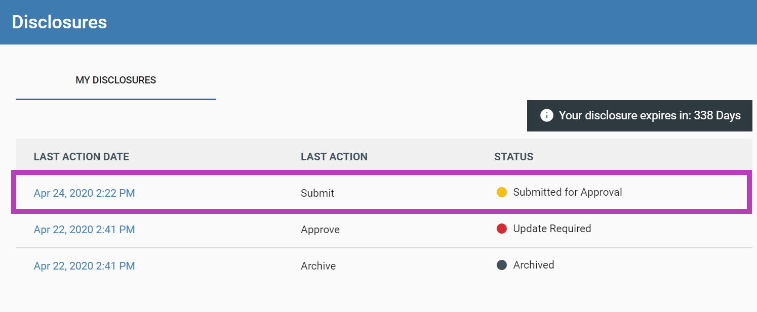Click the Archived status label
Screen dimensions: 757x312
click(x=534, y=265)
